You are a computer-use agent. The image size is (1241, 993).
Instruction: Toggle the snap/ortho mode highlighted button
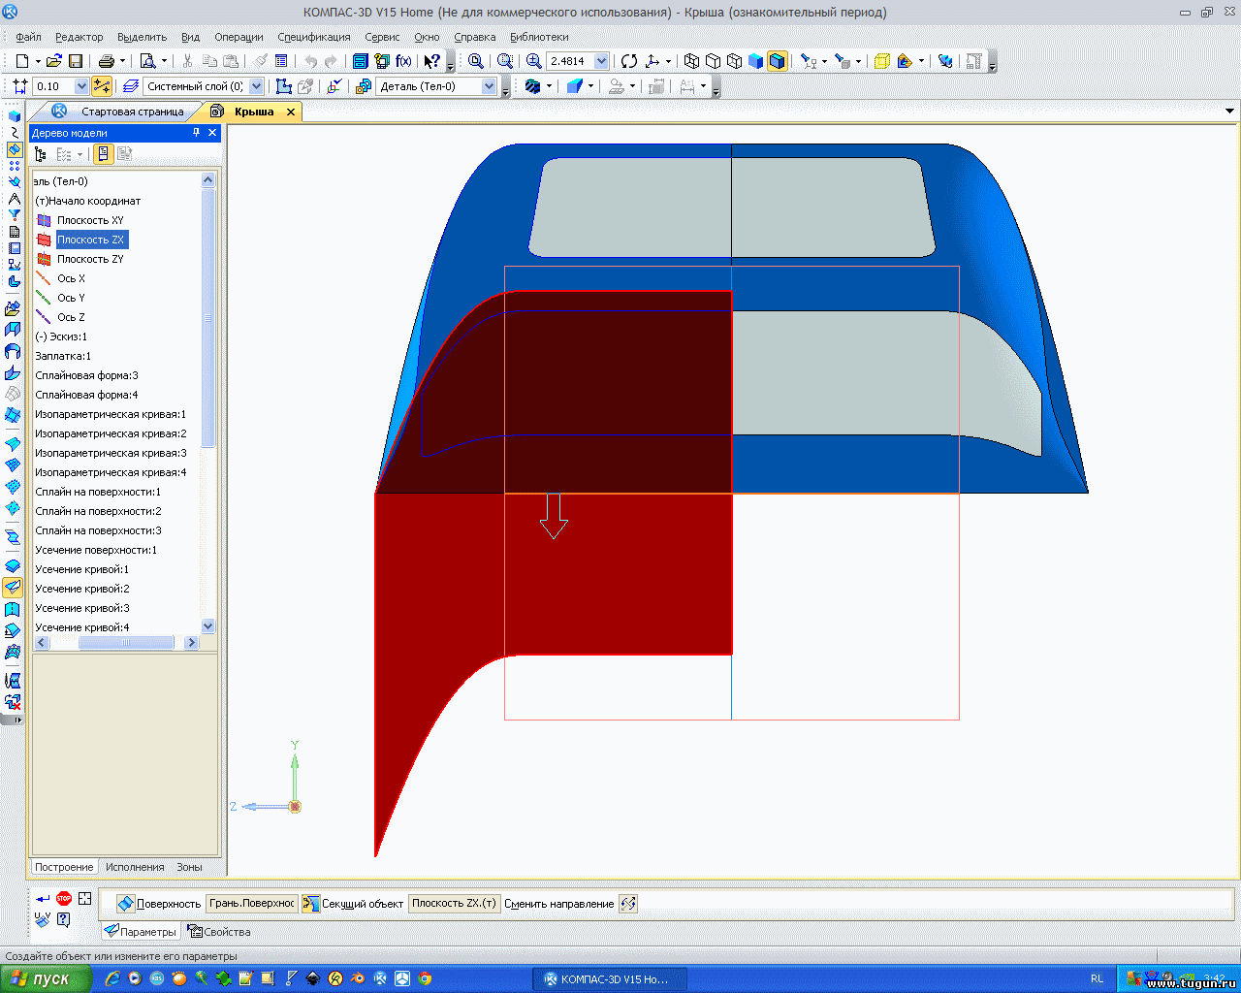click(102, 86)
